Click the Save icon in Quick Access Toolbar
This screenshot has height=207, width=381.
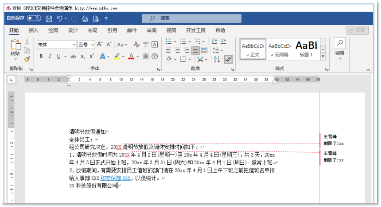click(49, 18)
